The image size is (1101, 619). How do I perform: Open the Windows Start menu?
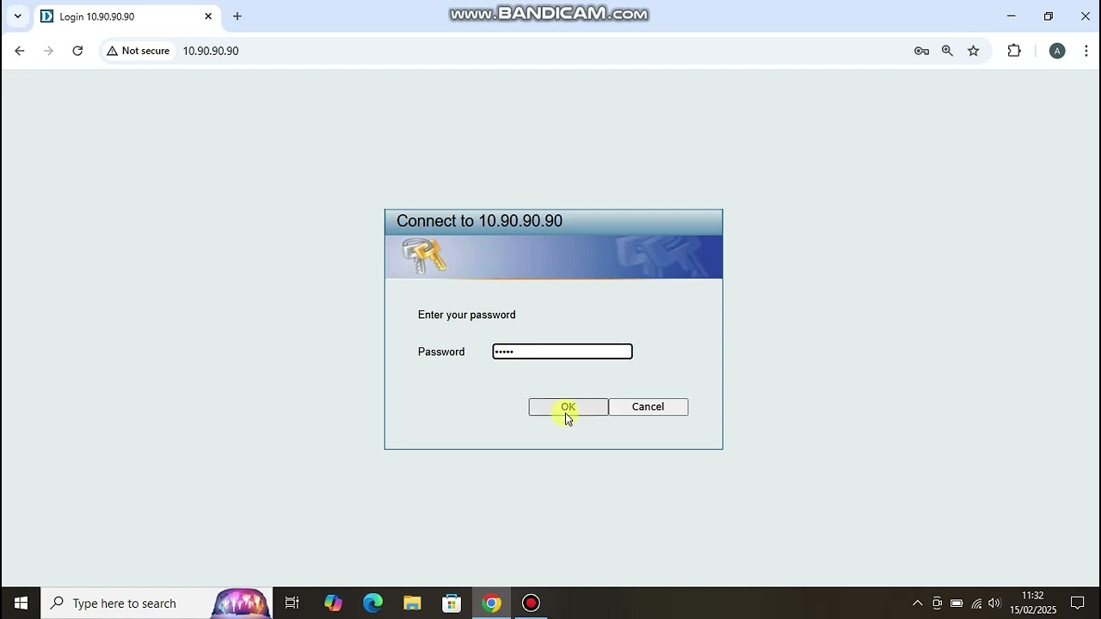pos(21,603)
